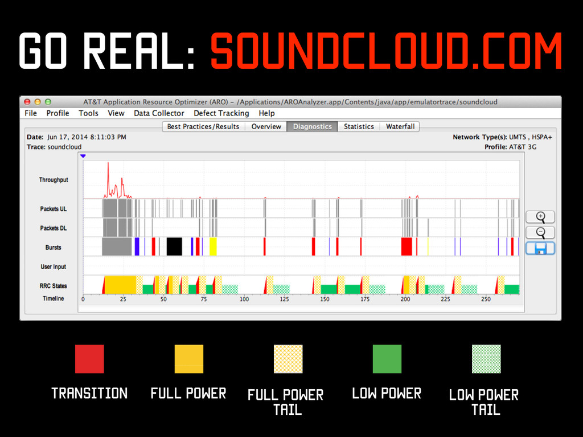Click the Bursts row label

[53, 248]
